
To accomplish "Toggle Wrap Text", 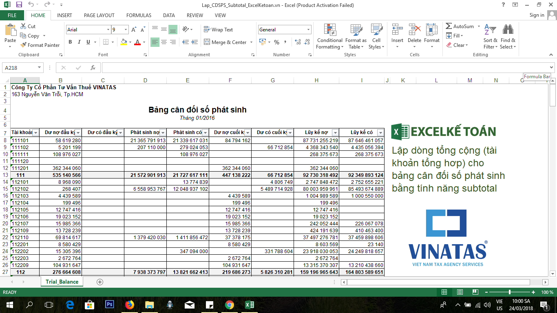I will (218, 30).
